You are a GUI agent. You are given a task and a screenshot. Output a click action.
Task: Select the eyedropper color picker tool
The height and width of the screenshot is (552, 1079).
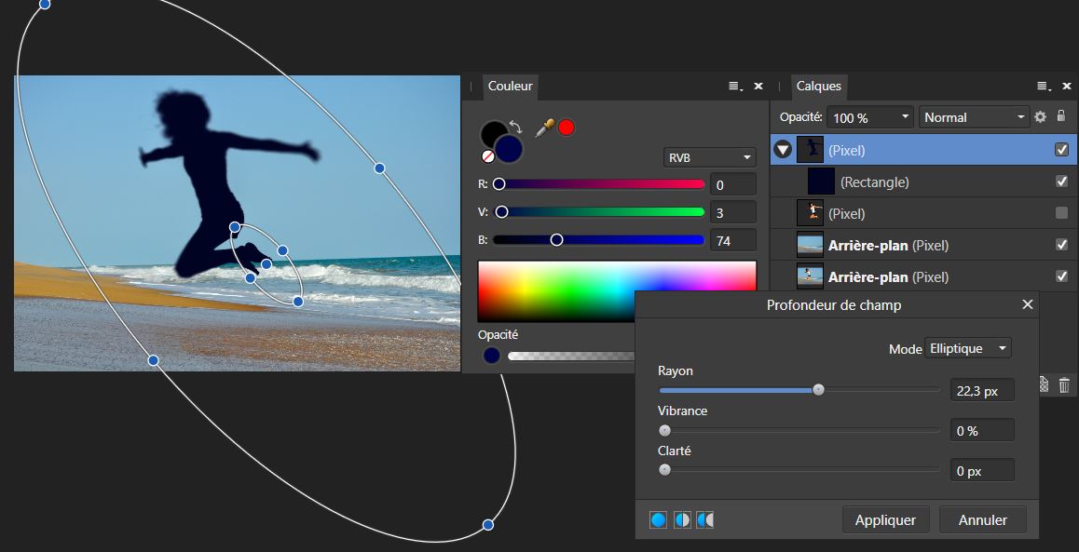point(545,128)
